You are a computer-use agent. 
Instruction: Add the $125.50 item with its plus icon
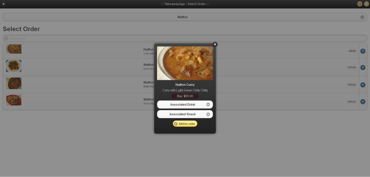(x=363, y=68)
